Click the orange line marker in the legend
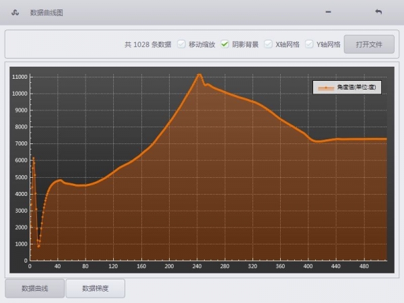 tap(326, 87)
